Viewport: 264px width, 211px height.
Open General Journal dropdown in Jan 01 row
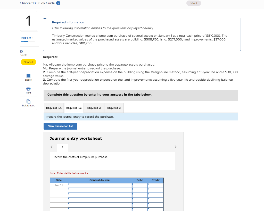pyautogui.click(x=100, y=185)
